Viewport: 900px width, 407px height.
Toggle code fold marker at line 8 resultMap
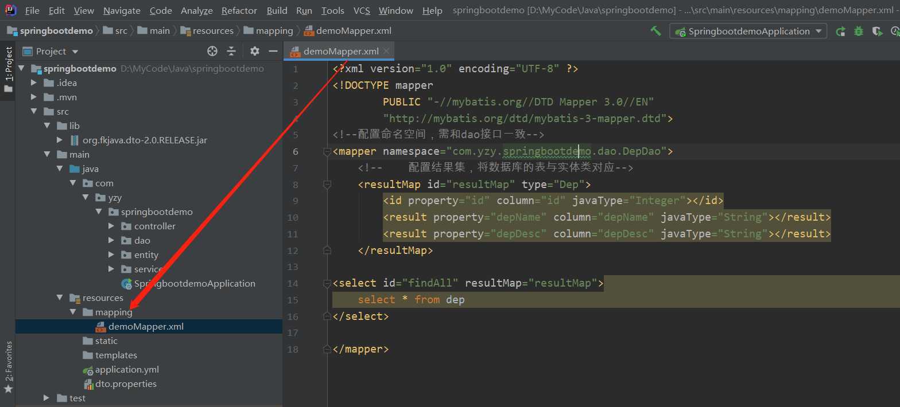327,185
